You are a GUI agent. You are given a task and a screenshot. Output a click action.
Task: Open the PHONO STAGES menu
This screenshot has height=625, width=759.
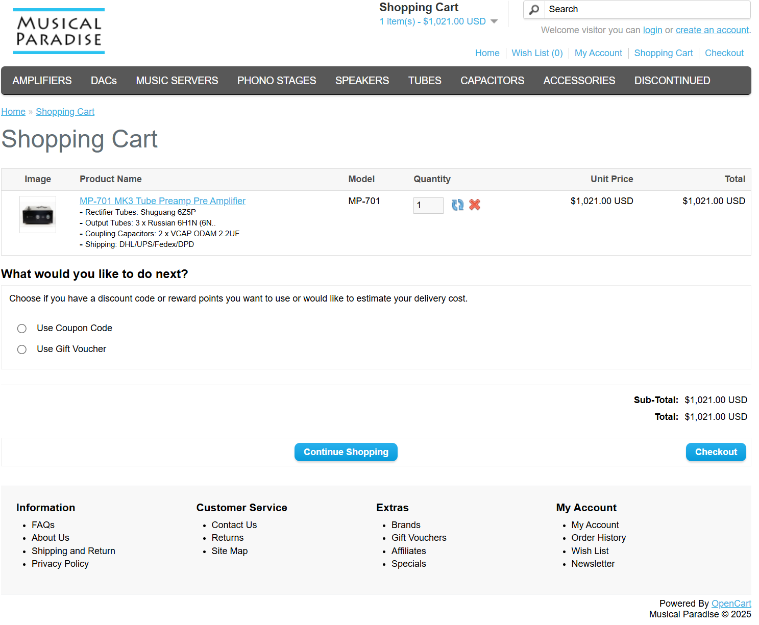277,81
